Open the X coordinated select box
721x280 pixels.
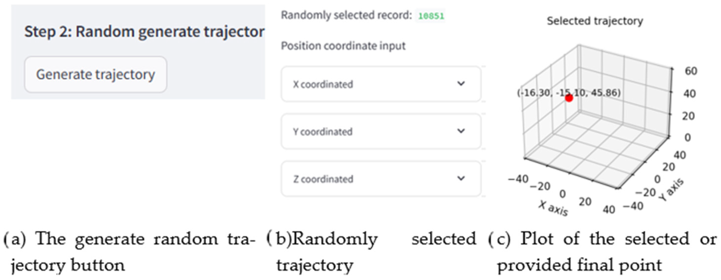tap(381, 84)
